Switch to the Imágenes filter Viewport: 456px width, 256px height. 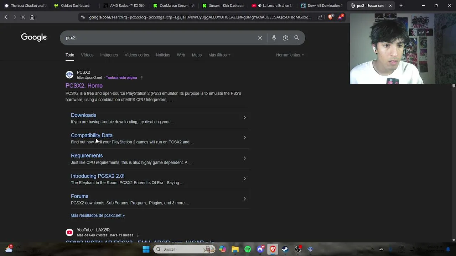tap(109, 55)
